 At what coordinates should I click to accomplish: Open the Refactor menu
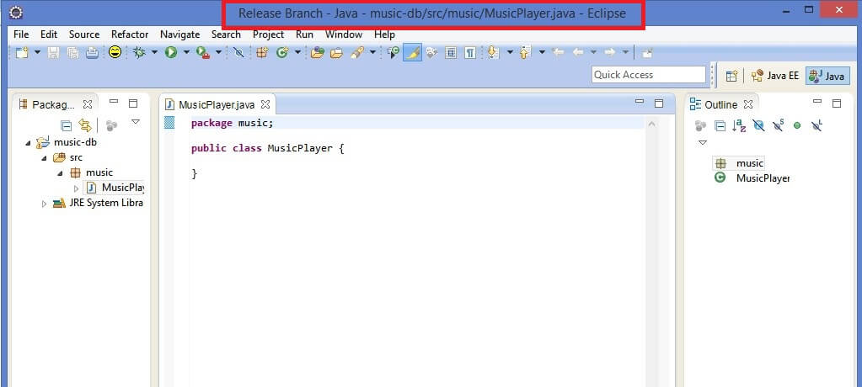coord(130,34)
